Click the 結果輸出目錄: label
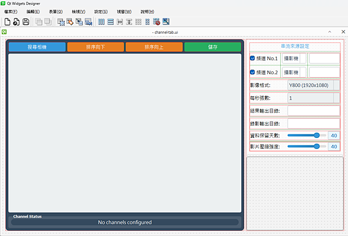This screenshot has width=348, height=236. [x=265, y=111]
